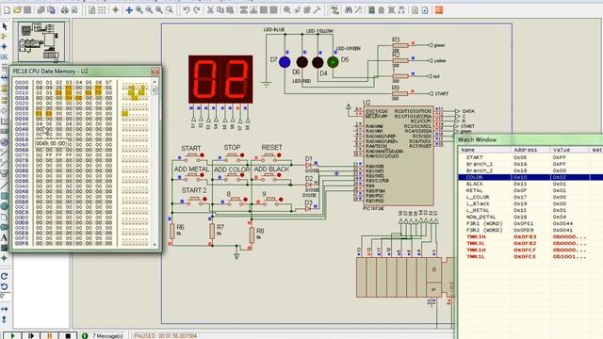Zoom out of the schematic
The height and width of the screenshot is (339, 603).
149,10
